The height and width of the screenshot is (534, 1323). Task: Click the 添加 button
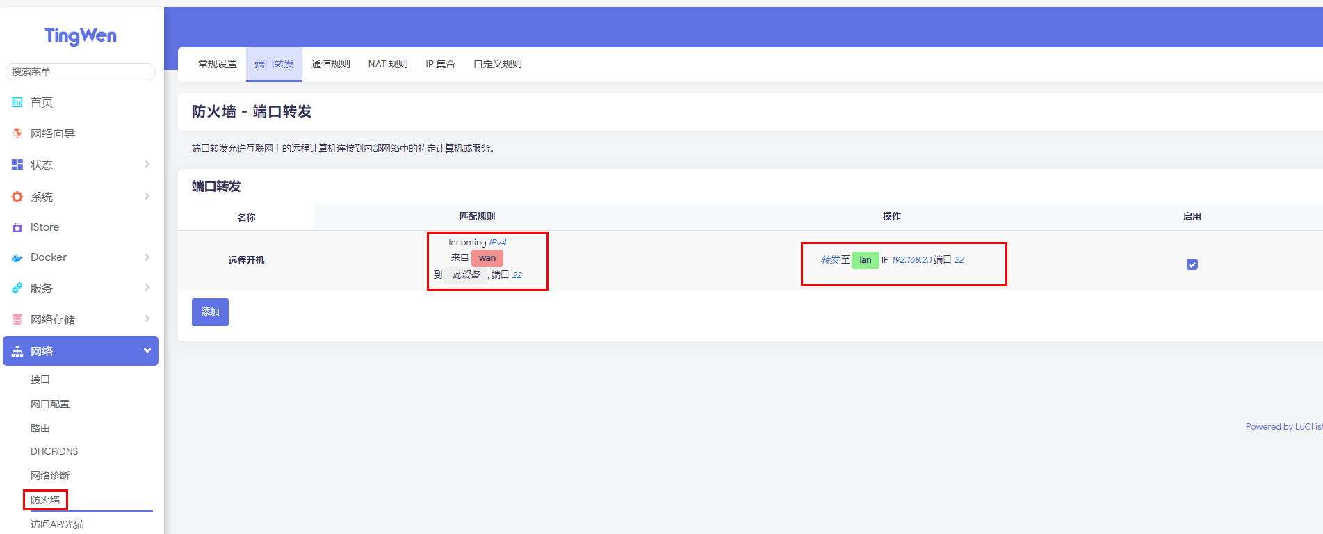[x=210, y=312]
